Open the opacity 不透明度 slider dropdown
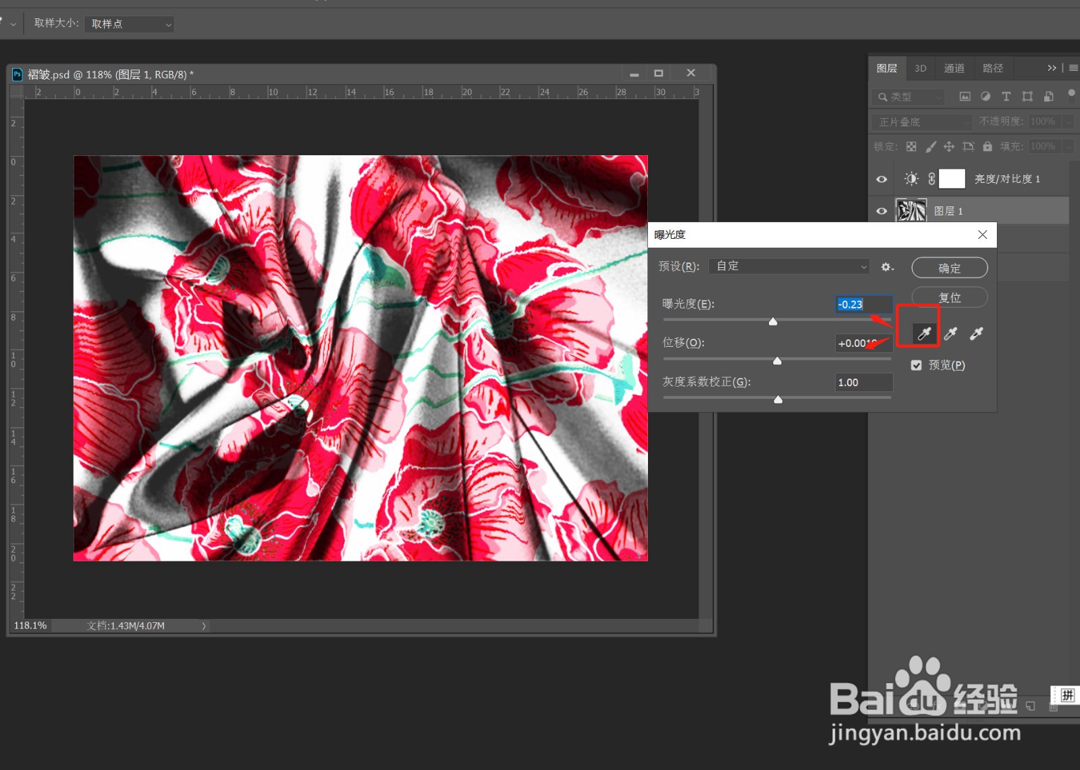The width and height of the screenshot is (1080, 770). (x=1067, y=122)
